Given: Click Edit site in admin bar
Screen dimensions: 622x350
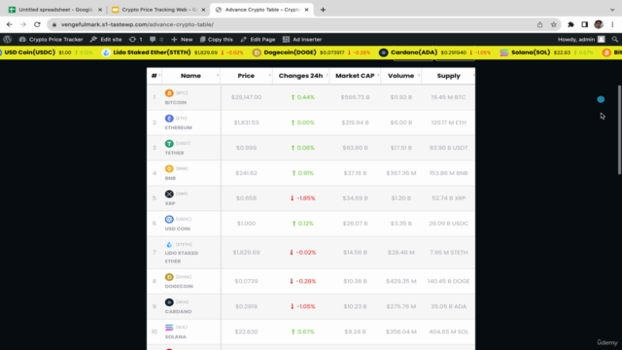Looking at the screenshot, I should pyautogui.click(x=106, y=39).
